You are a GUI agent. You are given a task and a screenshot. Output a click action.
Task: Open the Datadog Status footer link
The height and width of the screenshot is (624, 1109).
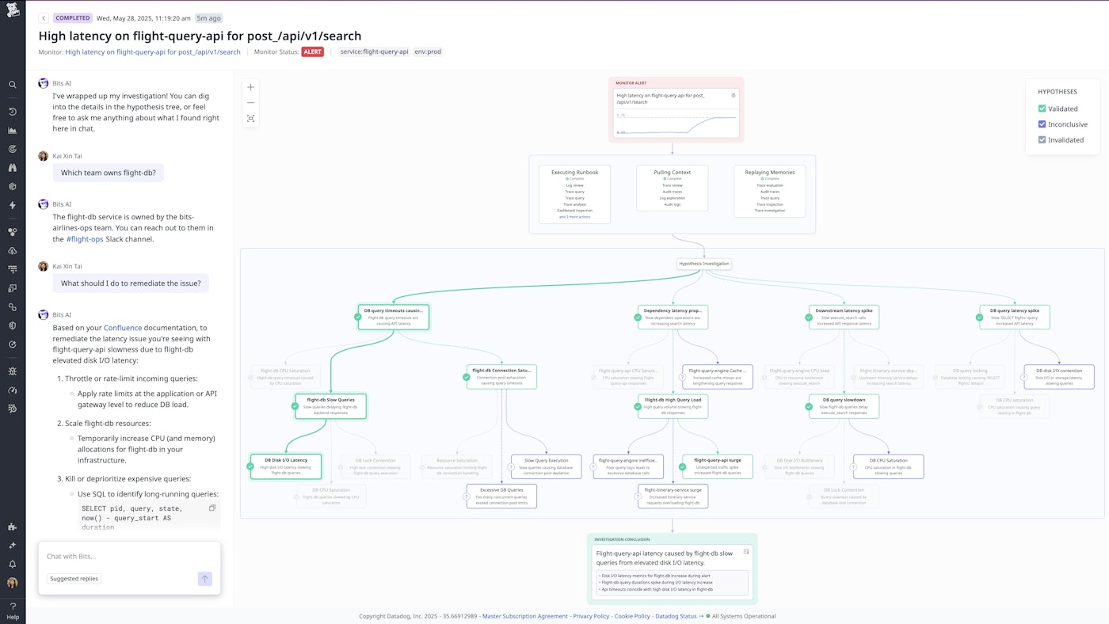coord(676,616)
